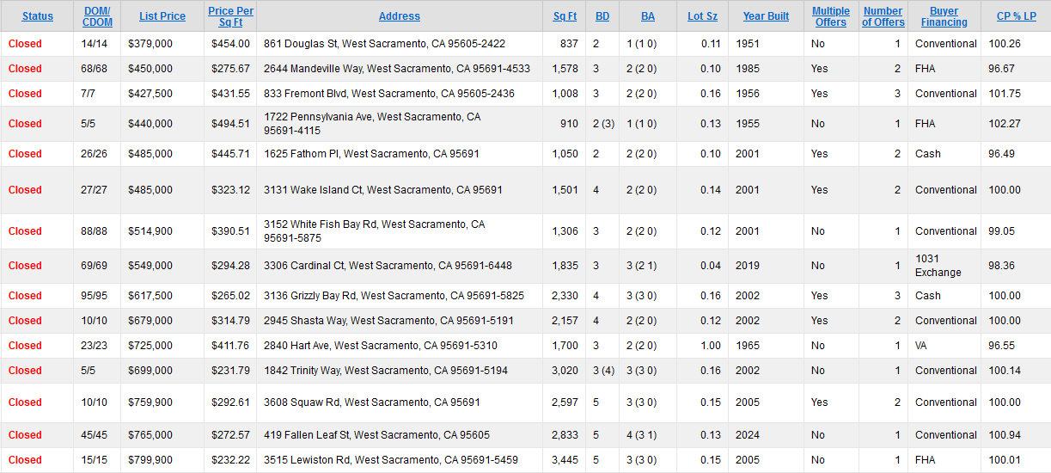Select address 833 Fremont Blvd
This screenshot has width=1051, height=473.
tap(389, 94)
